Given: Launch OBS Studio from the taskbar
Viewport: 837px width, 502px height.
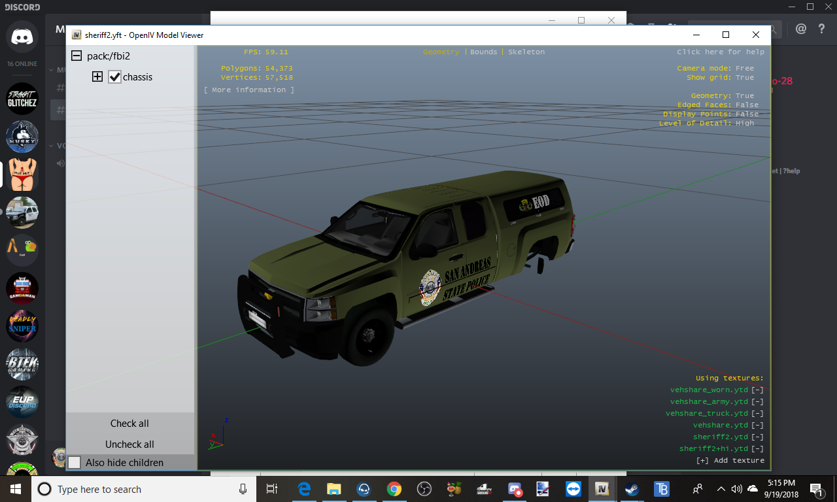Looking at the screenshot, I should click(424, 489).
